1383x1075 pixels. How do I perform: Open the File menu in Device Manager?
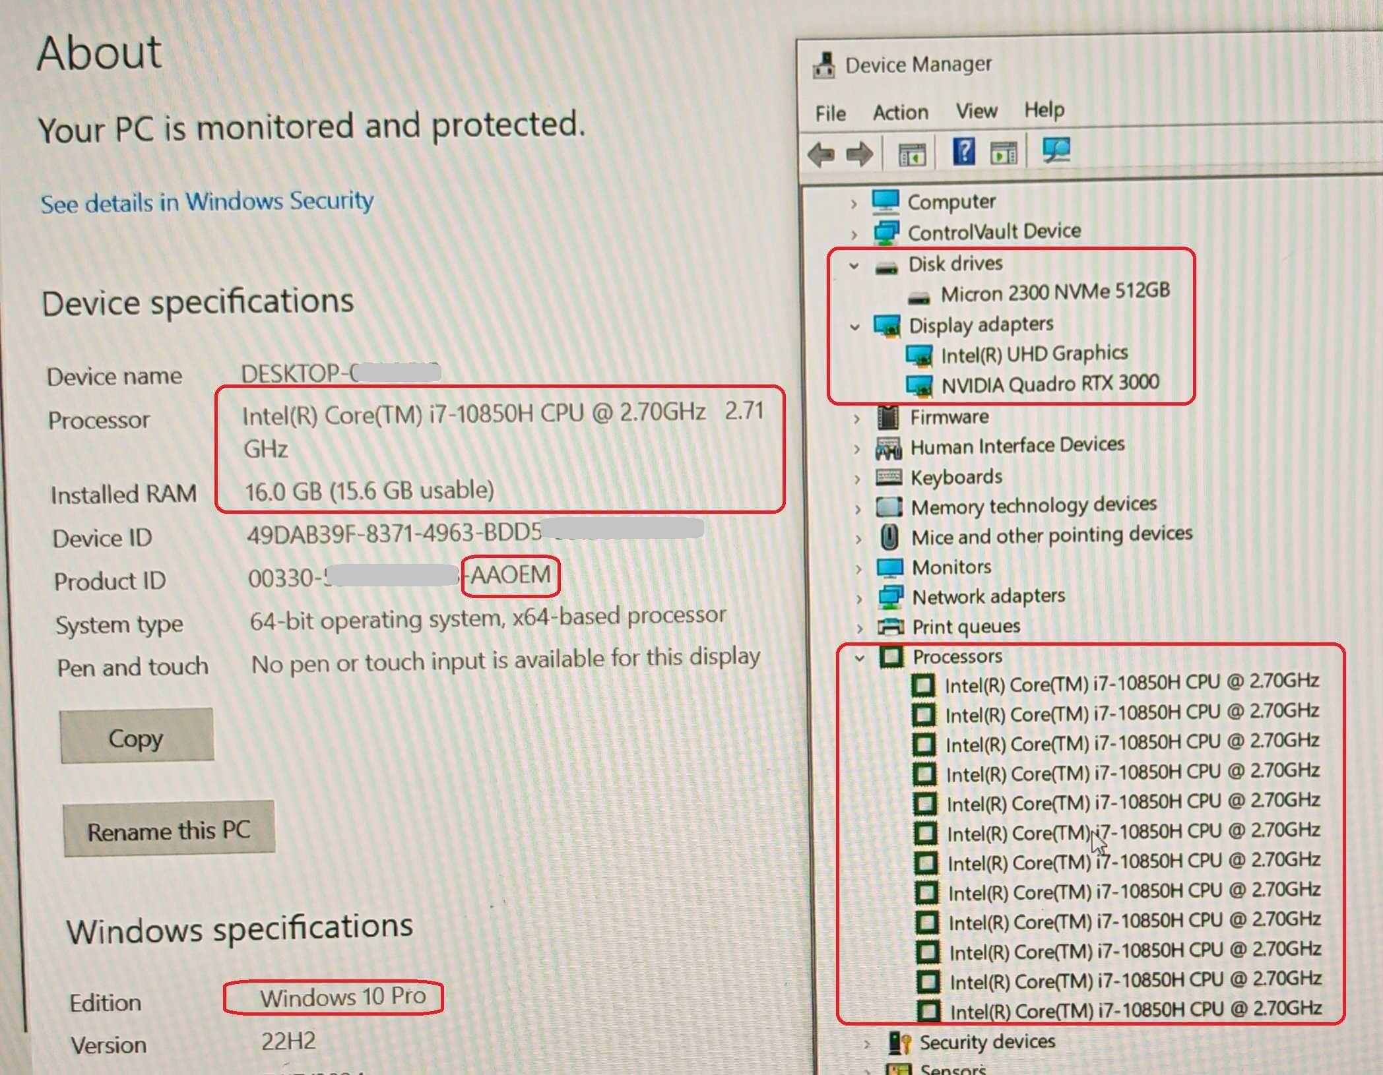[x=830, y=113]
